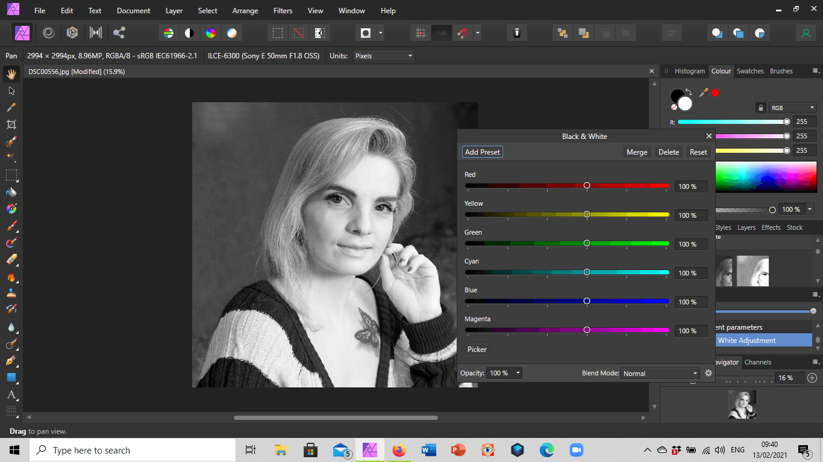This screenshot has height=462, width=823.
Task: Select the Flood Fill tool
Action: pos(10,192)
